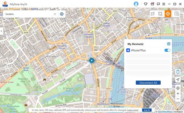Open the Learn more link
The image size is (184, 113).
(133, 110)
